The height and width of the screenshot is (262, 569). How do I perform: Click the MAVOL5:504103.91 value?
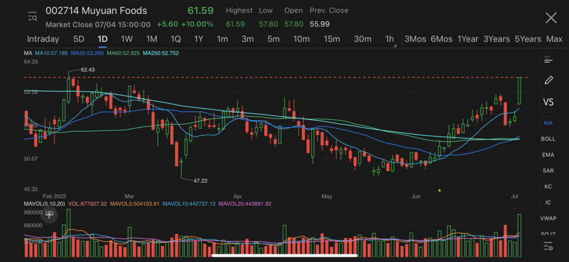[x=134, y=204]
